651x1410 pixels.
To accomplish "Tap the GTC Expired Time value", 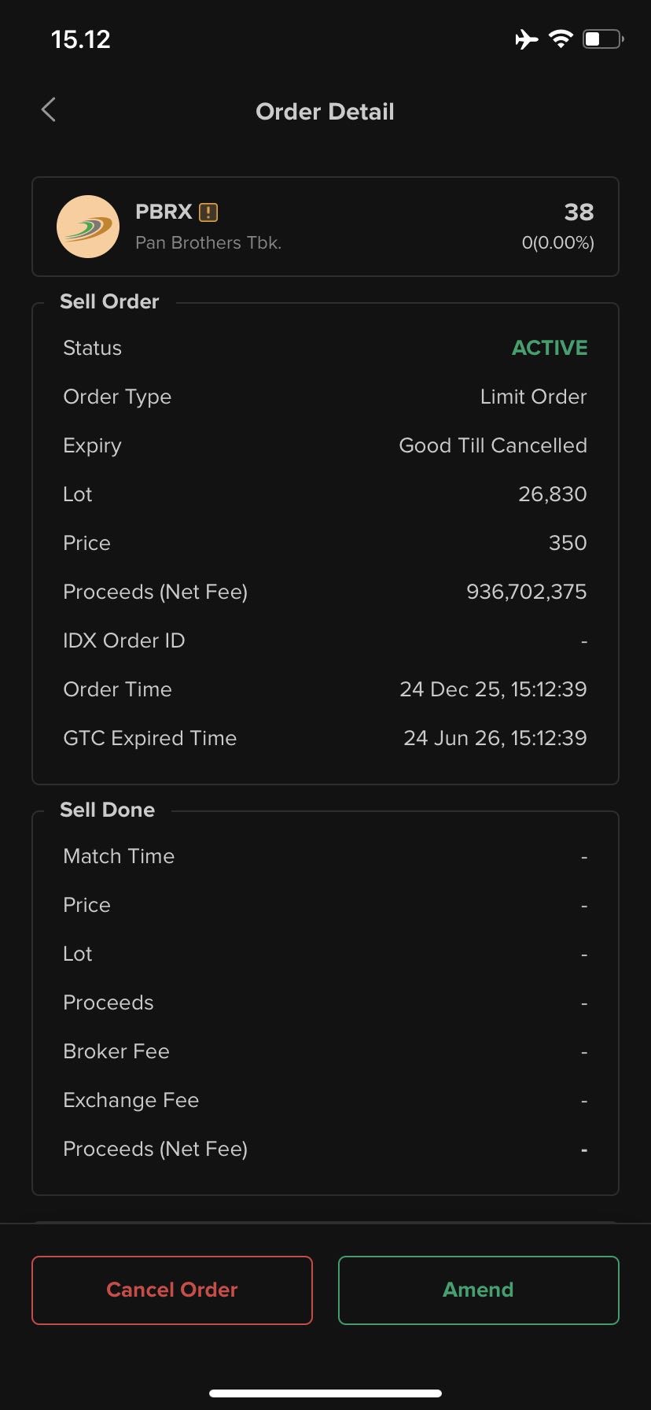I will pos(495,738).
